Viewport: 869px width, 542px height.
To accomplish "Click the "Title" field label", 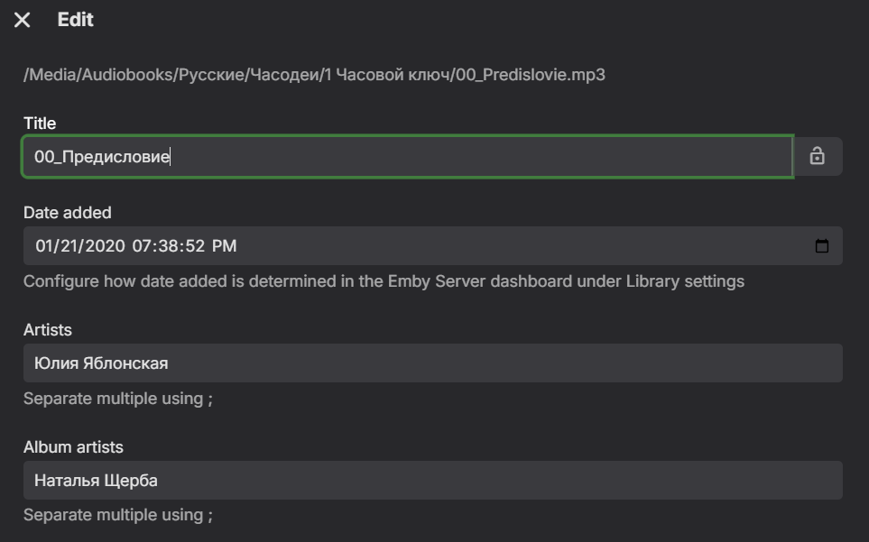I will coord(40,124).
